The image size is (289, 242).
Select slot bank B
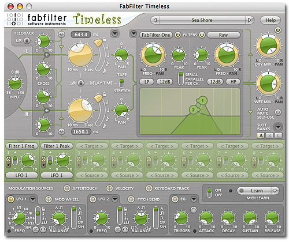pos(269,135)
